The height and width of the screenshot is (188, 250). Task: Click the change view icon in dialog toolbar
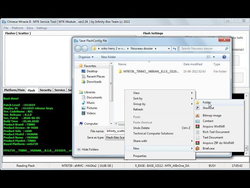(x=208, y=57)
